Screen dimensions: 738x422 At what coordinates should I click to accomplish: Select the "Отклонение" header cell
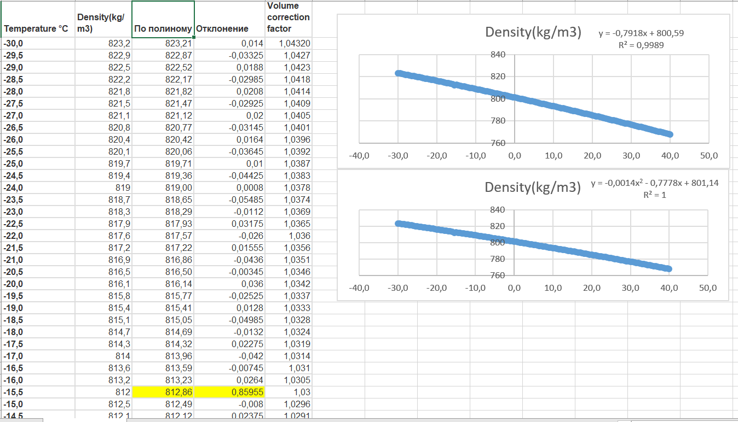point(222,28)
